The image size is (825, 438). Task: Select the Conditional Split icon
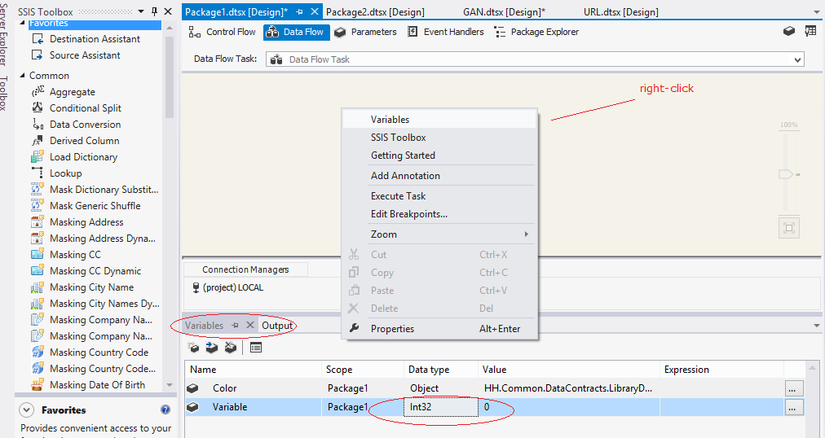(37, 107)
